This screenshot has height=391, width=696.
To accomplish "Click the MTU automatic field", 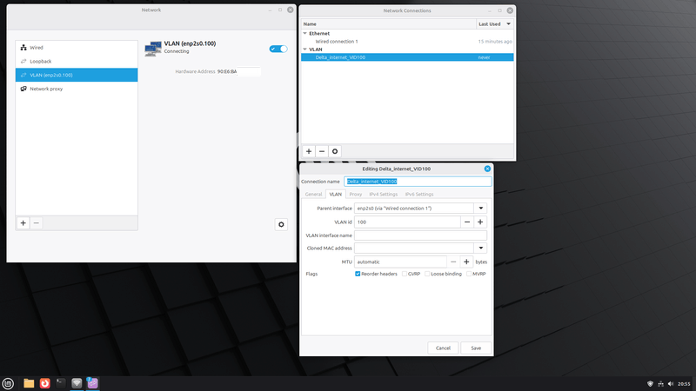I will coord(400,262).
